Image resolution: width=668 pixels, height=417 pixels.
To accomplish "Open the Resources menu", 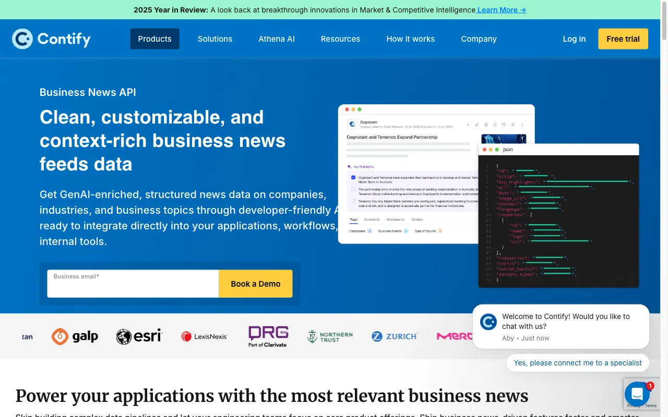I will tap(340, 39).
